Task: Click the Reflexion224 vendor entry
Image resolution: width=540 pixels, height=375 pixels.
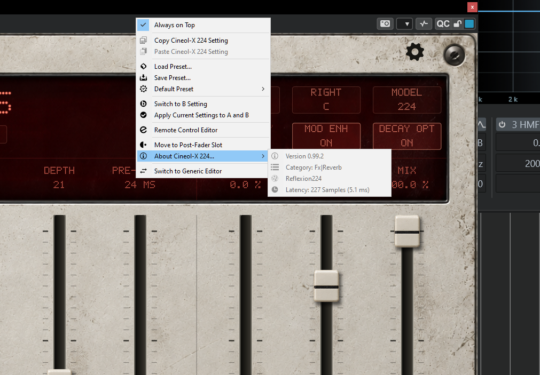Action: pyautogui.click(x=330, y=179)
